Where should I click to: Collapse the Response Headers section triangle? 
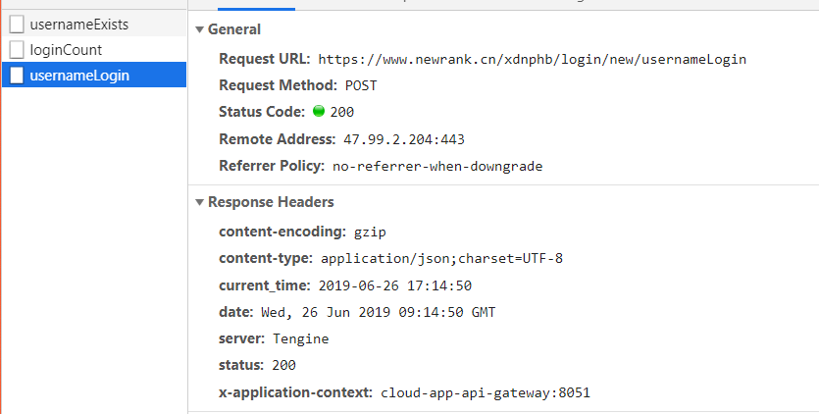click(199, 202)
